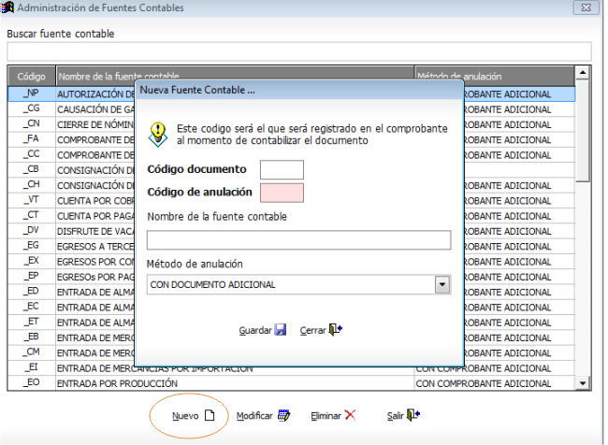Close the Administración de Fuentes Contables window
Viewport: 608px width, 445px height.
[x=586, y=7]
